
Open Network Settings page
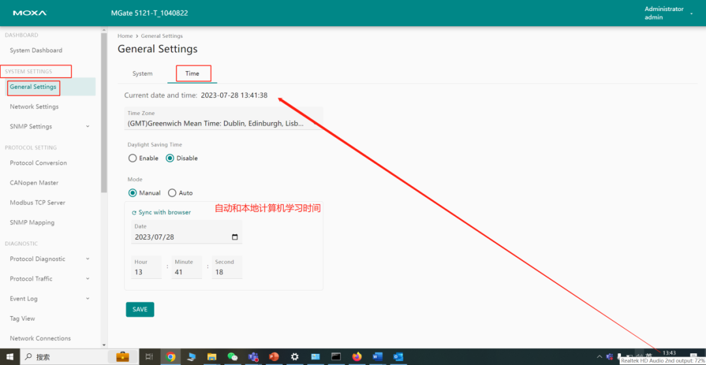34,107
